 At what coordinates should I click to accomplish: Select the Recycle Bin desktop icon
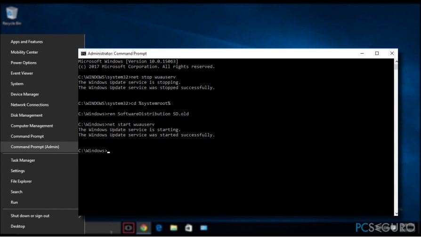coord(12,16)
